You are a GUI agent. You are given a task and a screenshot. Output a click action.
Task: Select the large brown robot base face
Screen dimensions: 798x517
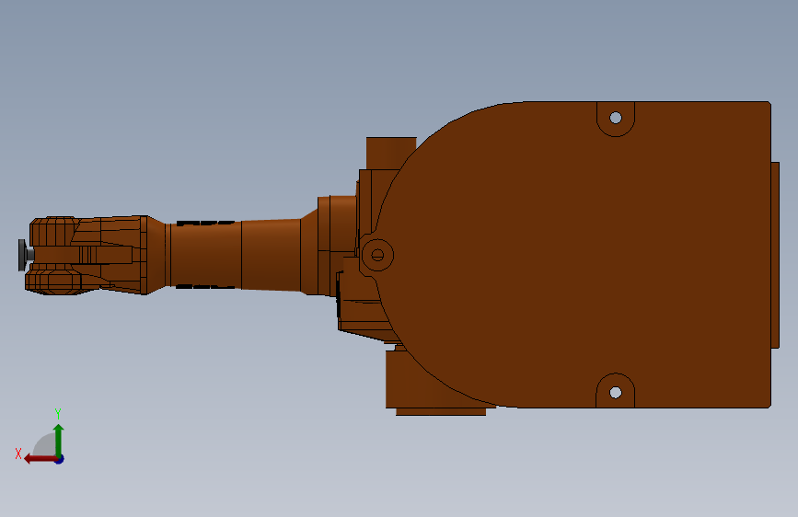coord(575,255)
